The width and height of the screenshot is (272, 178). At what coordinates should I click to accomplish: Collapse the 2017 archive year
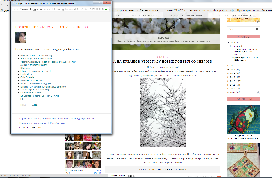tap(228, 43)
